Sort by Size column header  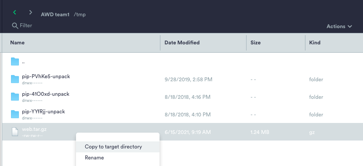256,43
